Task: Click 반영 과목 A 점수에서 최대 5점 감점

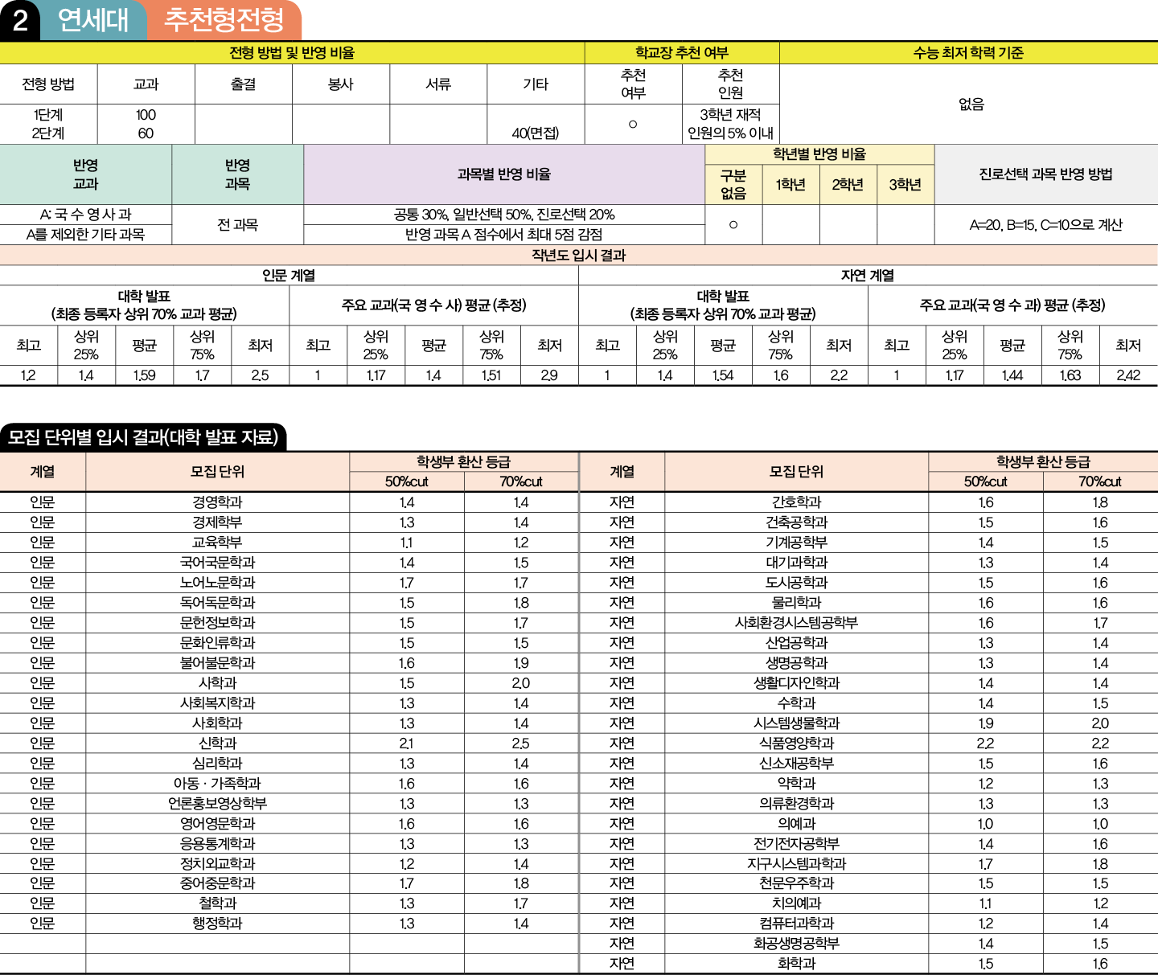Action: coord(504,235)
